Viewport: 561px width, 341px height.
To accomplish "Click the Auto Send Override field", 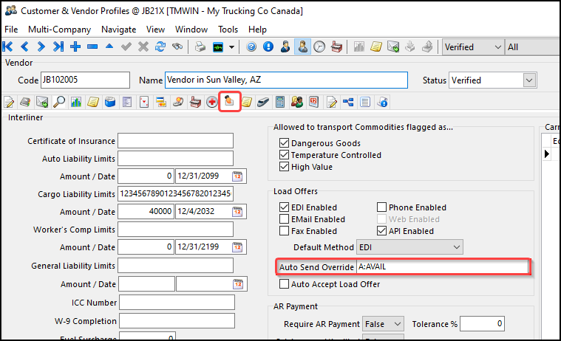I will [x=442, y=266].
